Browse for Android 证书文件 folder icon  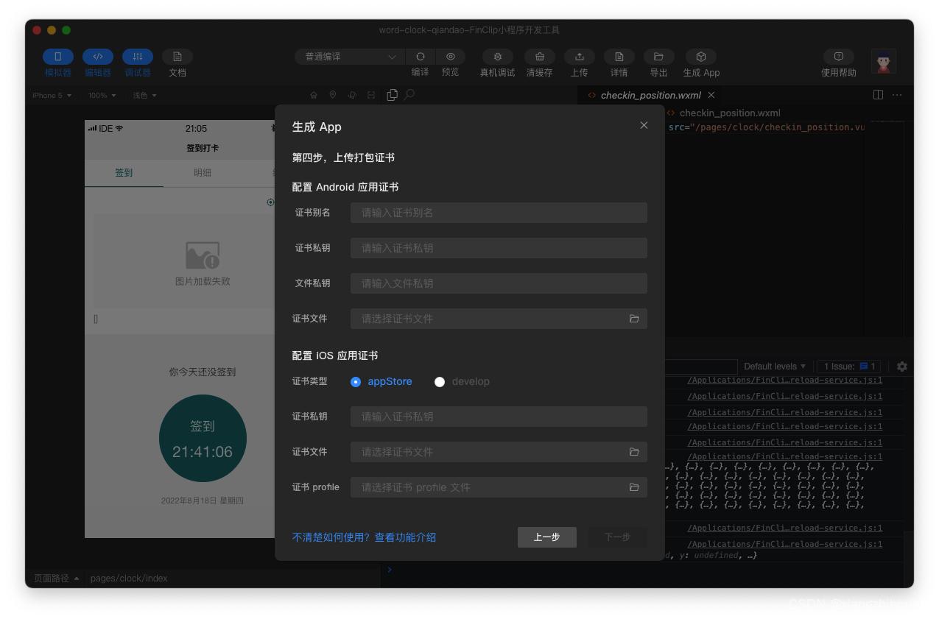pyautogui.click(x=634, y=319)
